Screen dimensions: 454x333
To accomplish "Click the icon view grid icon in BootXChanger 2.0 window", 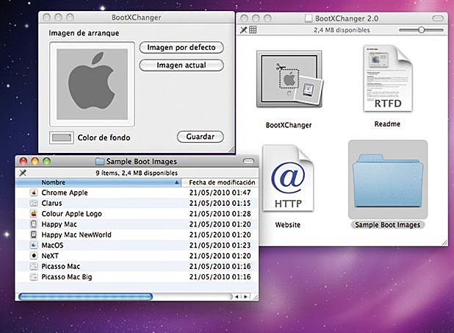I will [253, 29].
